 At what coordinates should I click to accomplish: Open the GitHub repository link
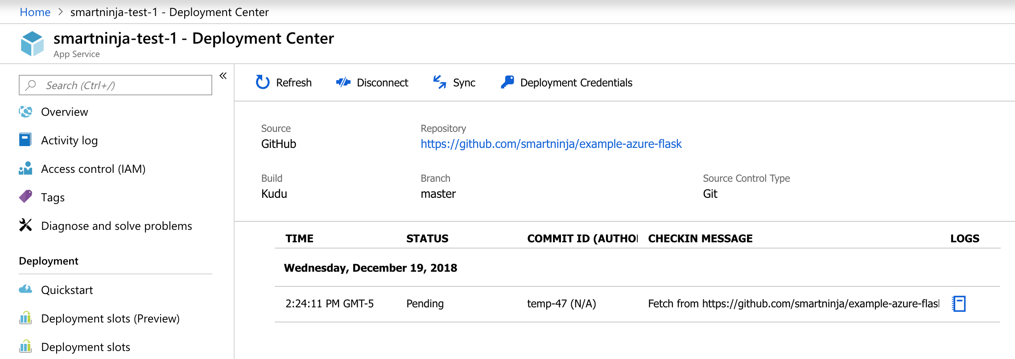[x=551, y=144]
